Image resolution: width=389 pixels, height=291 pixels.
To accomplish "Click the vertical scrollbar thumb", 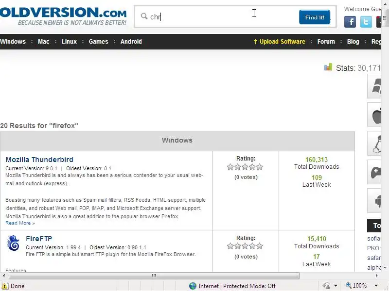I will click(x=385, y=18).
